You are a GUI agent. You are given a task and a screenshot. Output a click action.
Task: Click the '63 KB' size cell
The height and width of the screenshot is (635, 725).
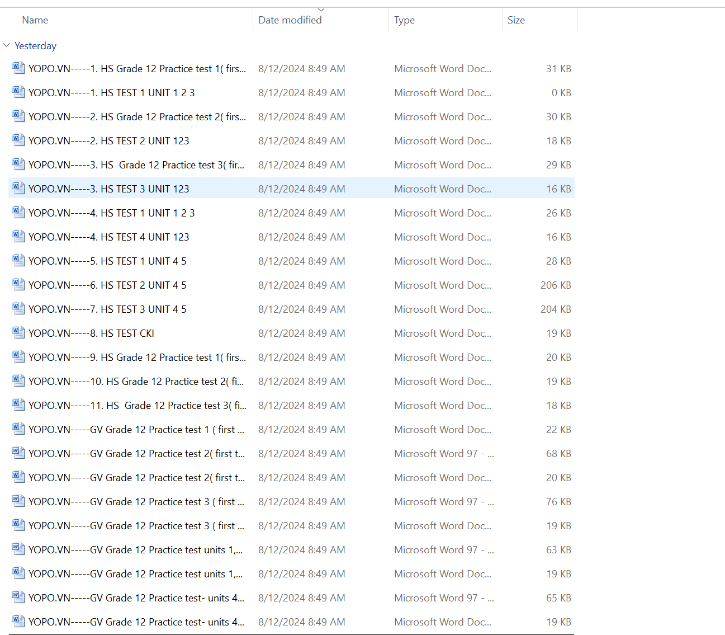(558, 550)
